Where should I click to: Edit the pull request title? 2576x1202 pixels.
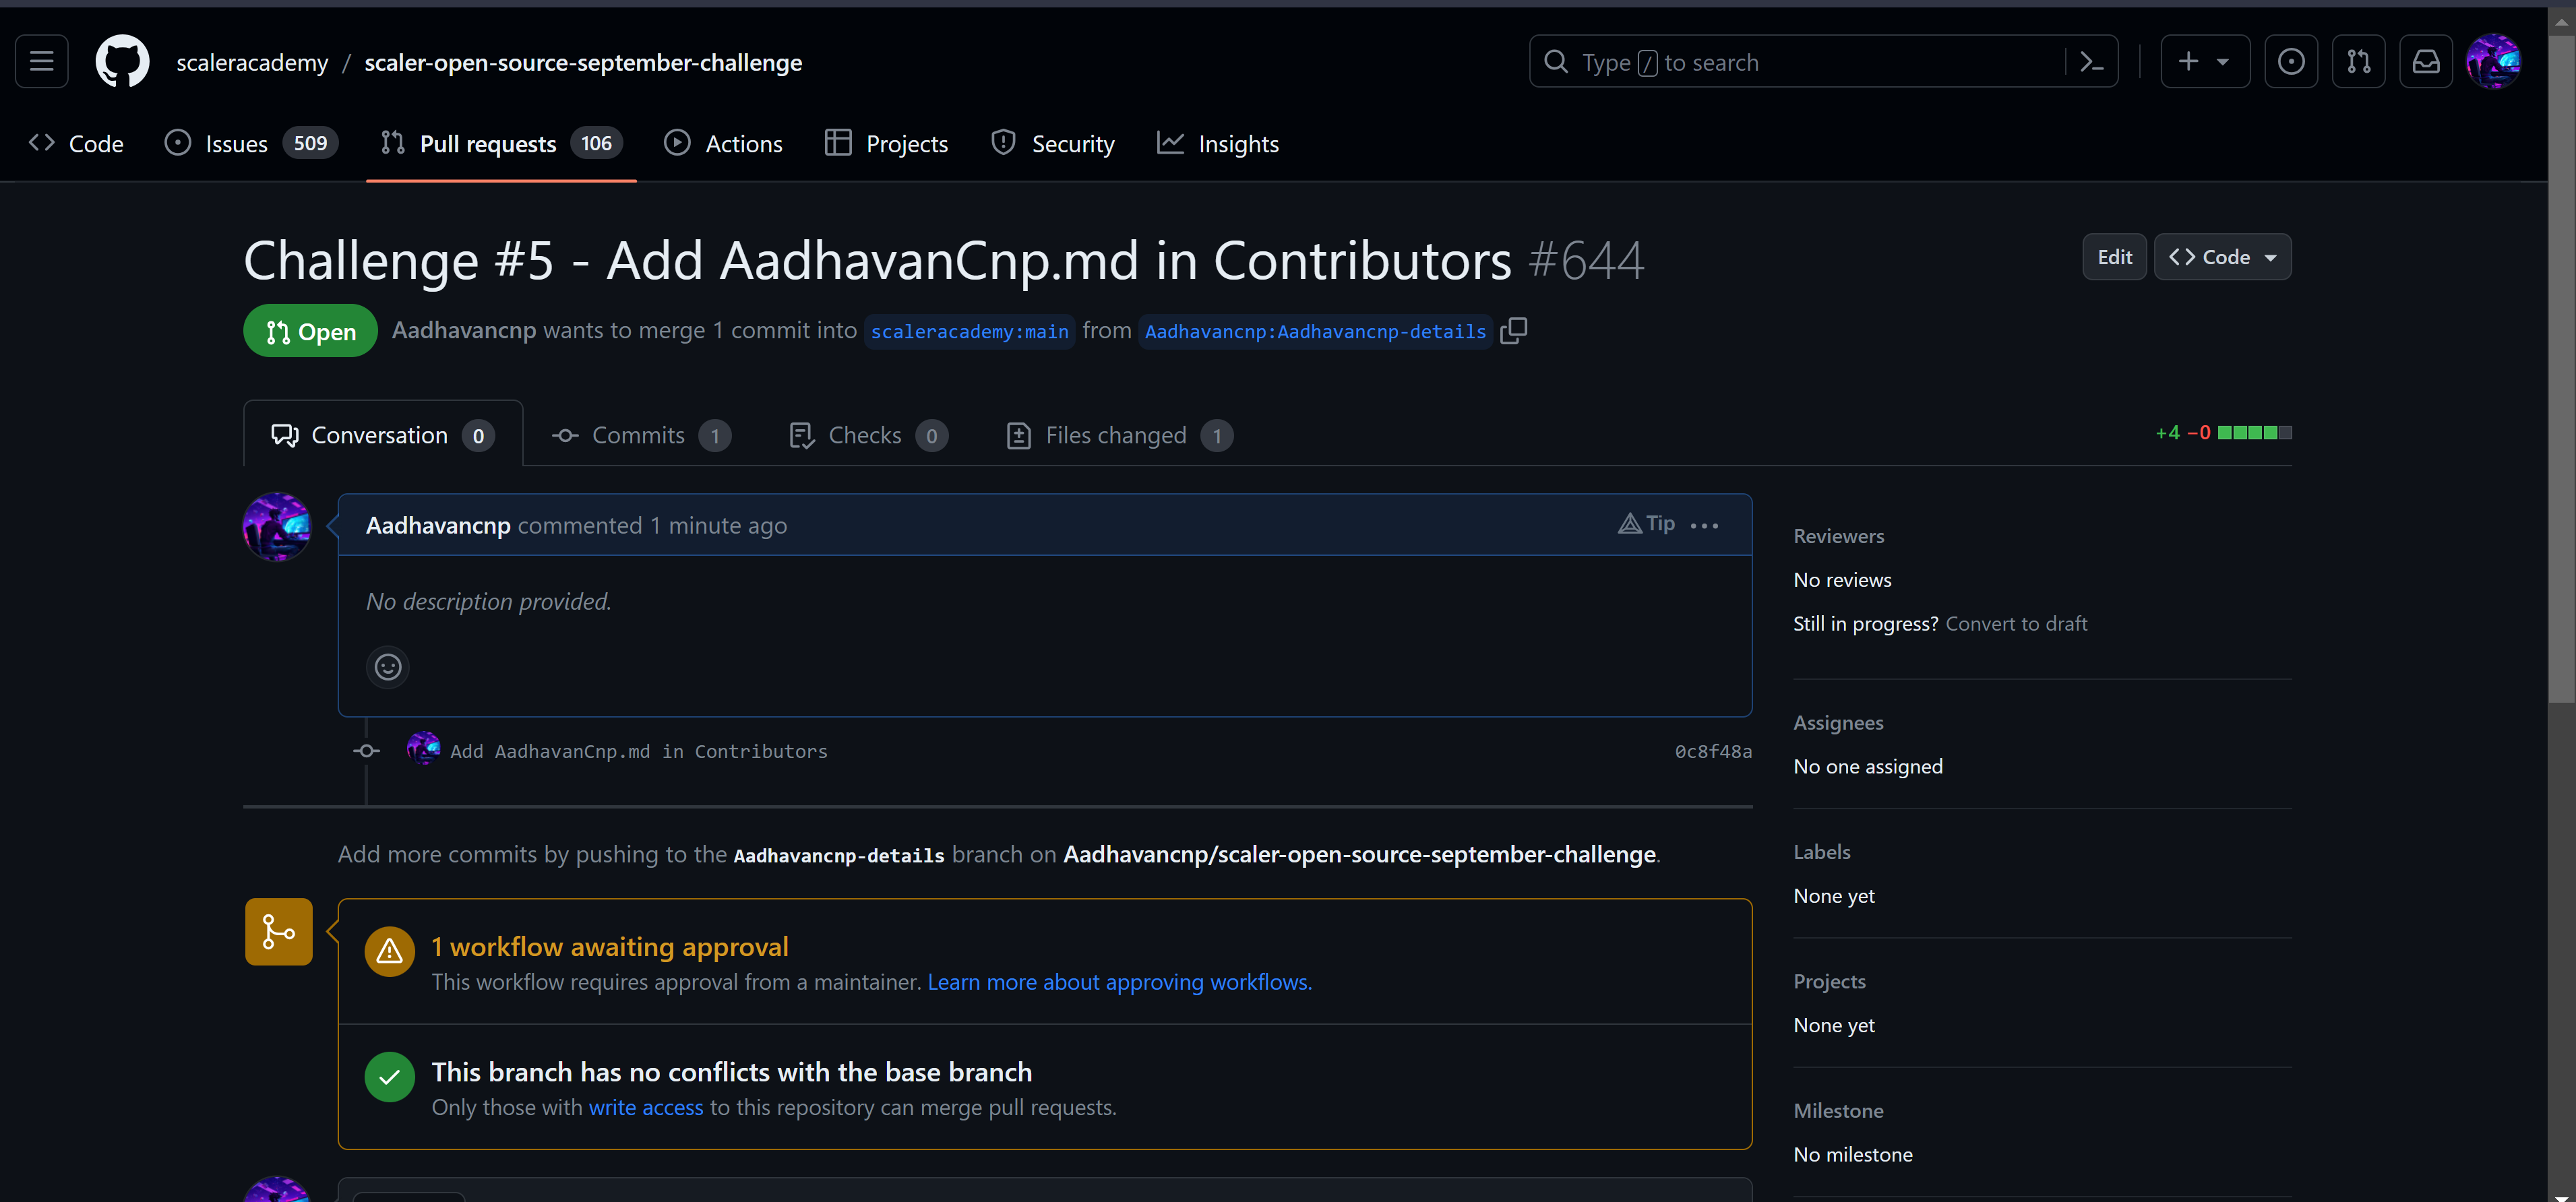point(2114,256)
